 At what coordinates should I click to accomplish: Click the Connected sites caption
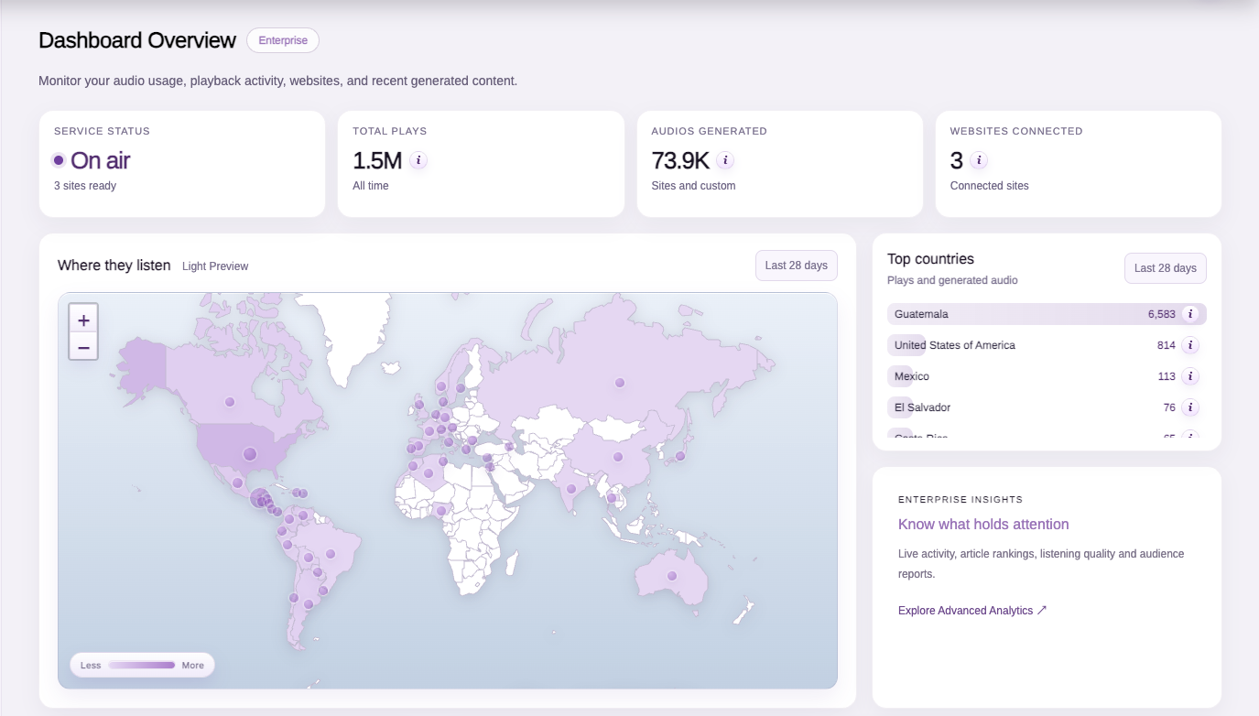(x=990, y=186)
